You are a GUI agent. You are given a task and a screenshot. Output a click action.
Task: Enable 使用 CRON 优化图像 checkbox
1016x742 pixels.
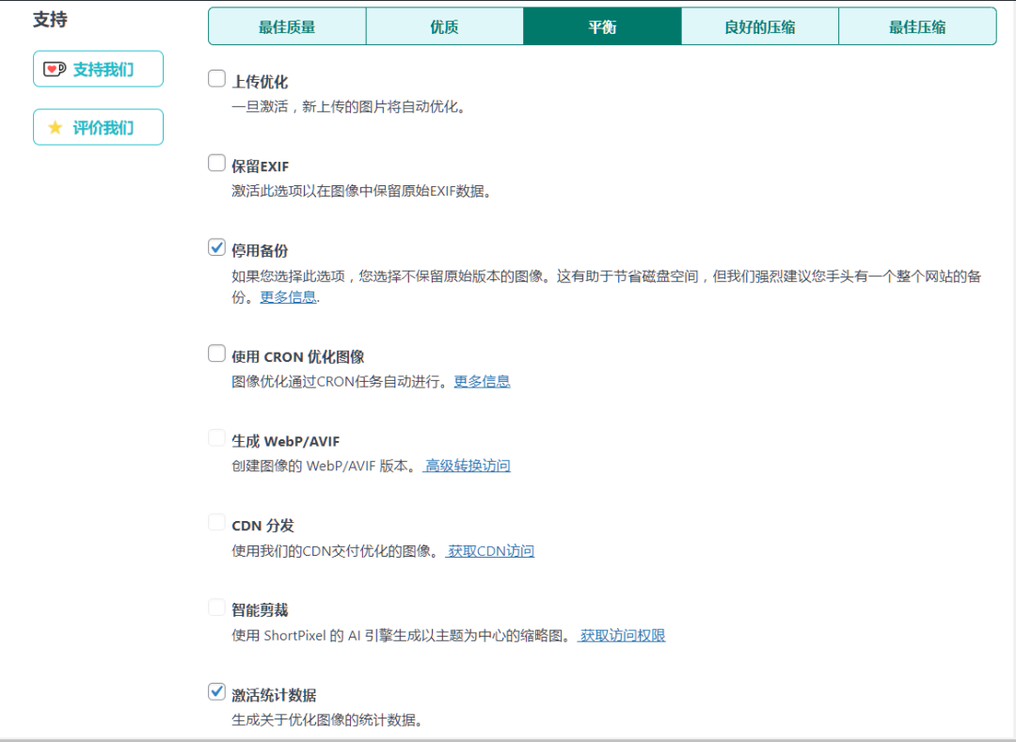coord(217,355)
